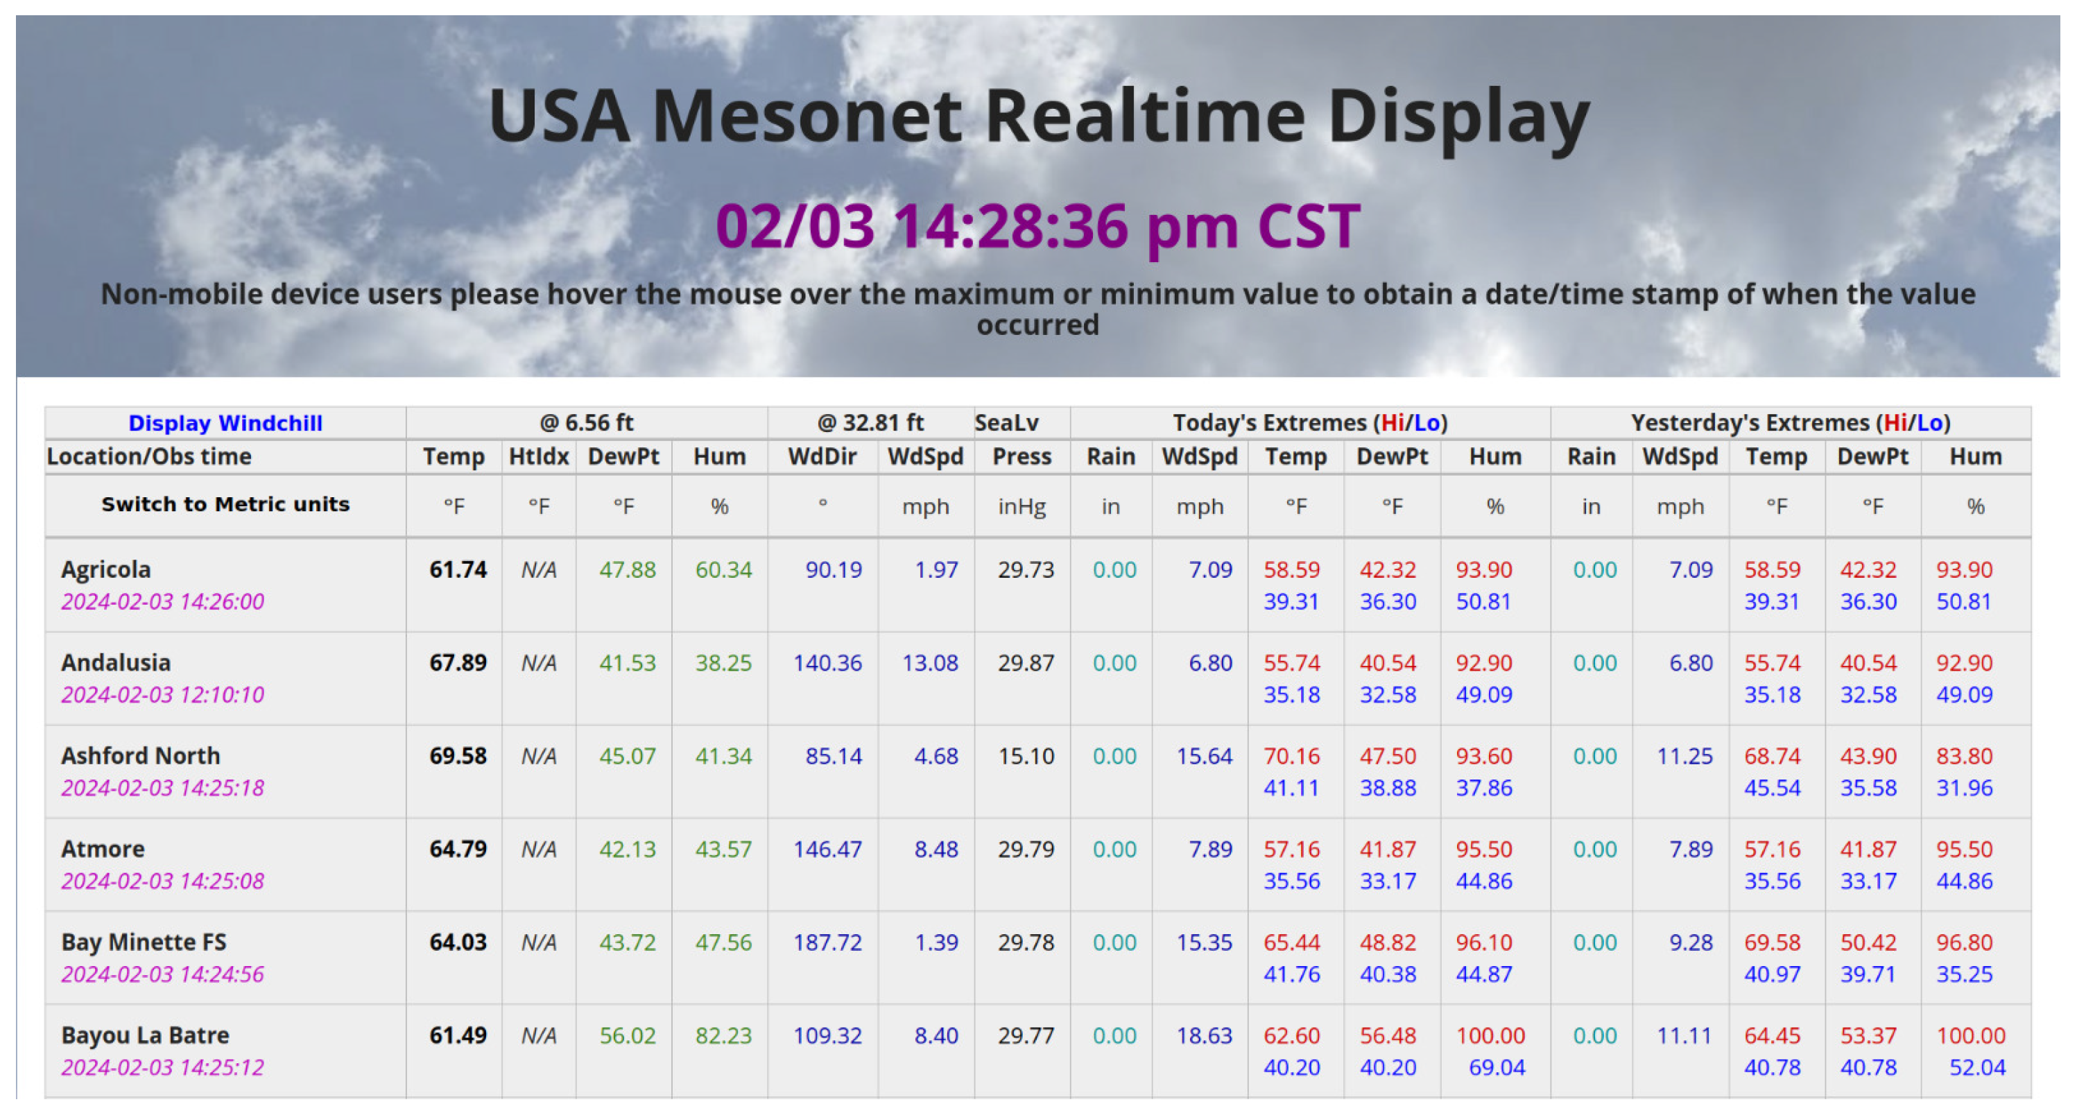Click the USA Mesonet Realtime Display title
This screenshot has width=2077, height=1120.
(1037, 115)
